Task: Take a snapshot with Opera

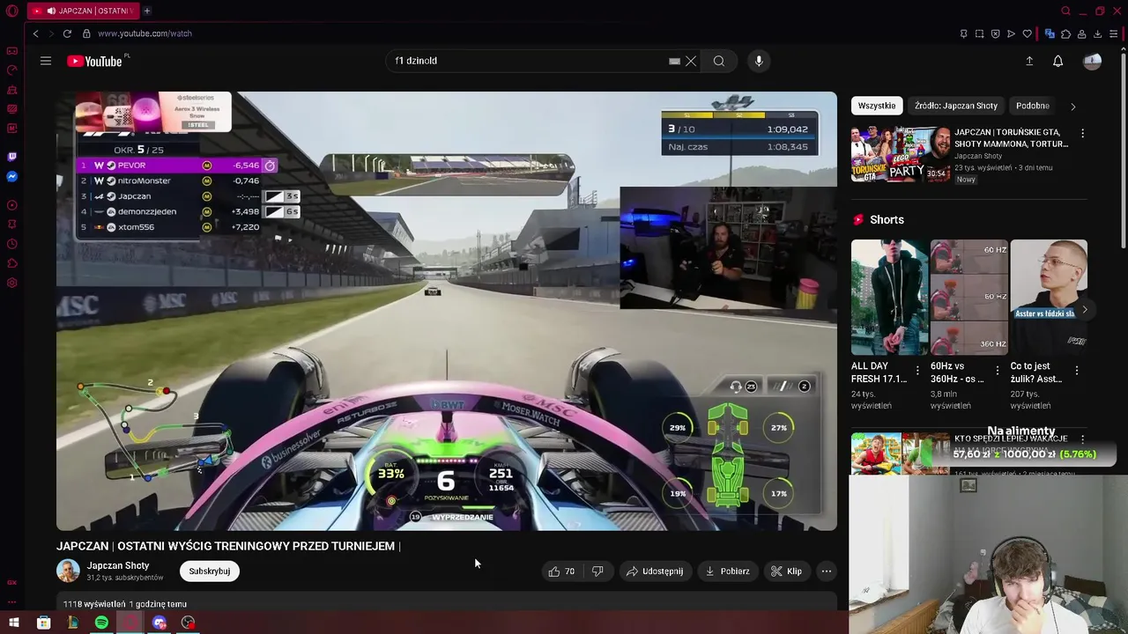Action: click(979, 33)
